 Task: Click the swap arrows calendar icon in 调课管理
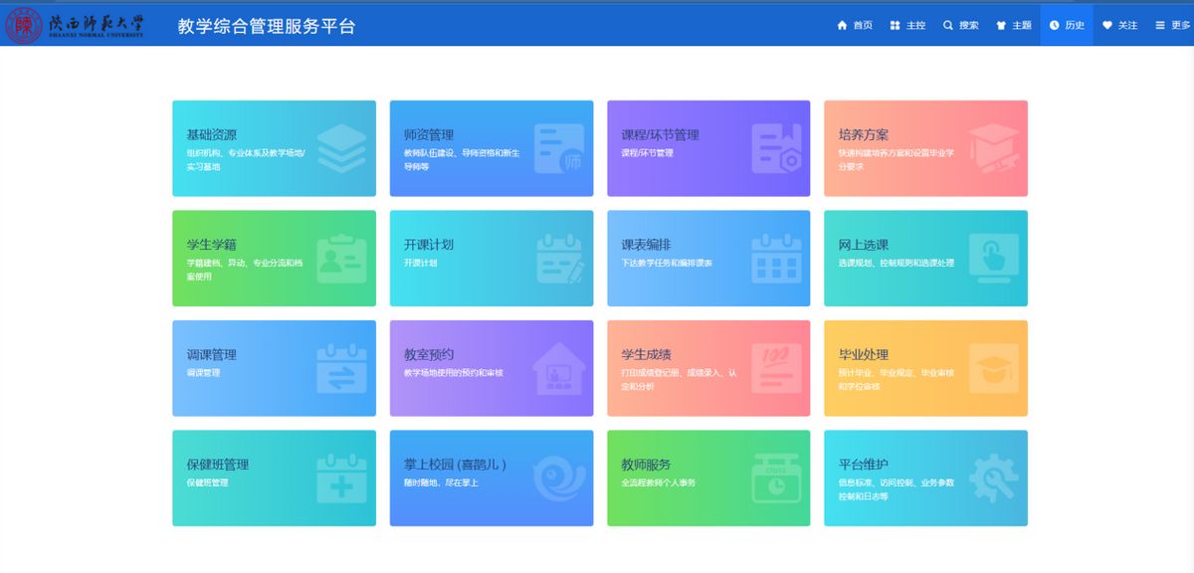pos(341,369)
